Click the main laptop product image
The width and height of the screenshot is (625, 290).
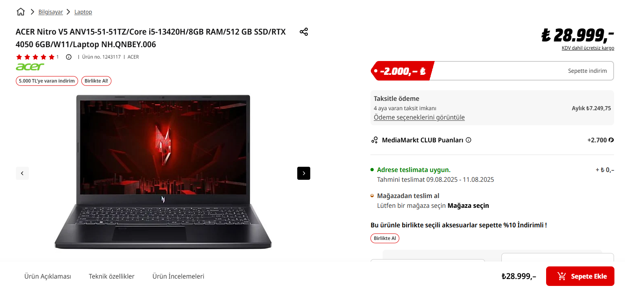(163, 172)
